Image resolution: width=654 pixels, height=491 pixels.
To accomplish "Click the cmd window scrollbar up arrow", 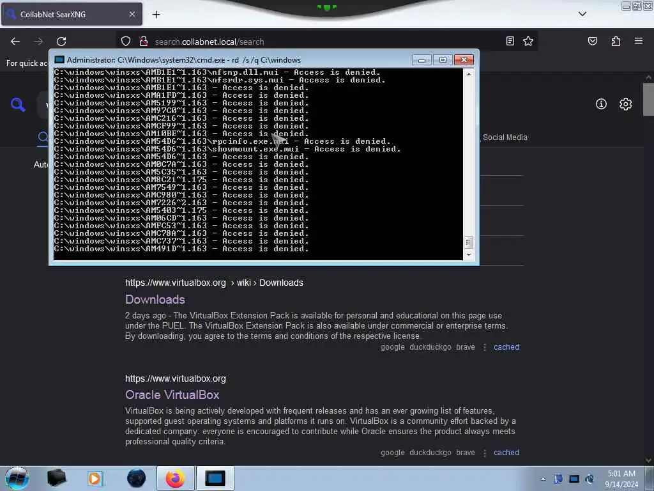I will point(468,74).
